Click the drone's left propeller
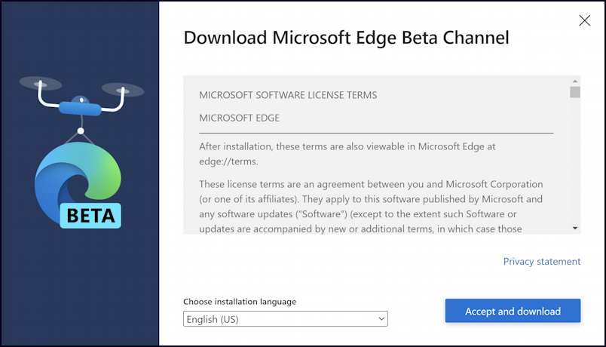 [41, 83]
